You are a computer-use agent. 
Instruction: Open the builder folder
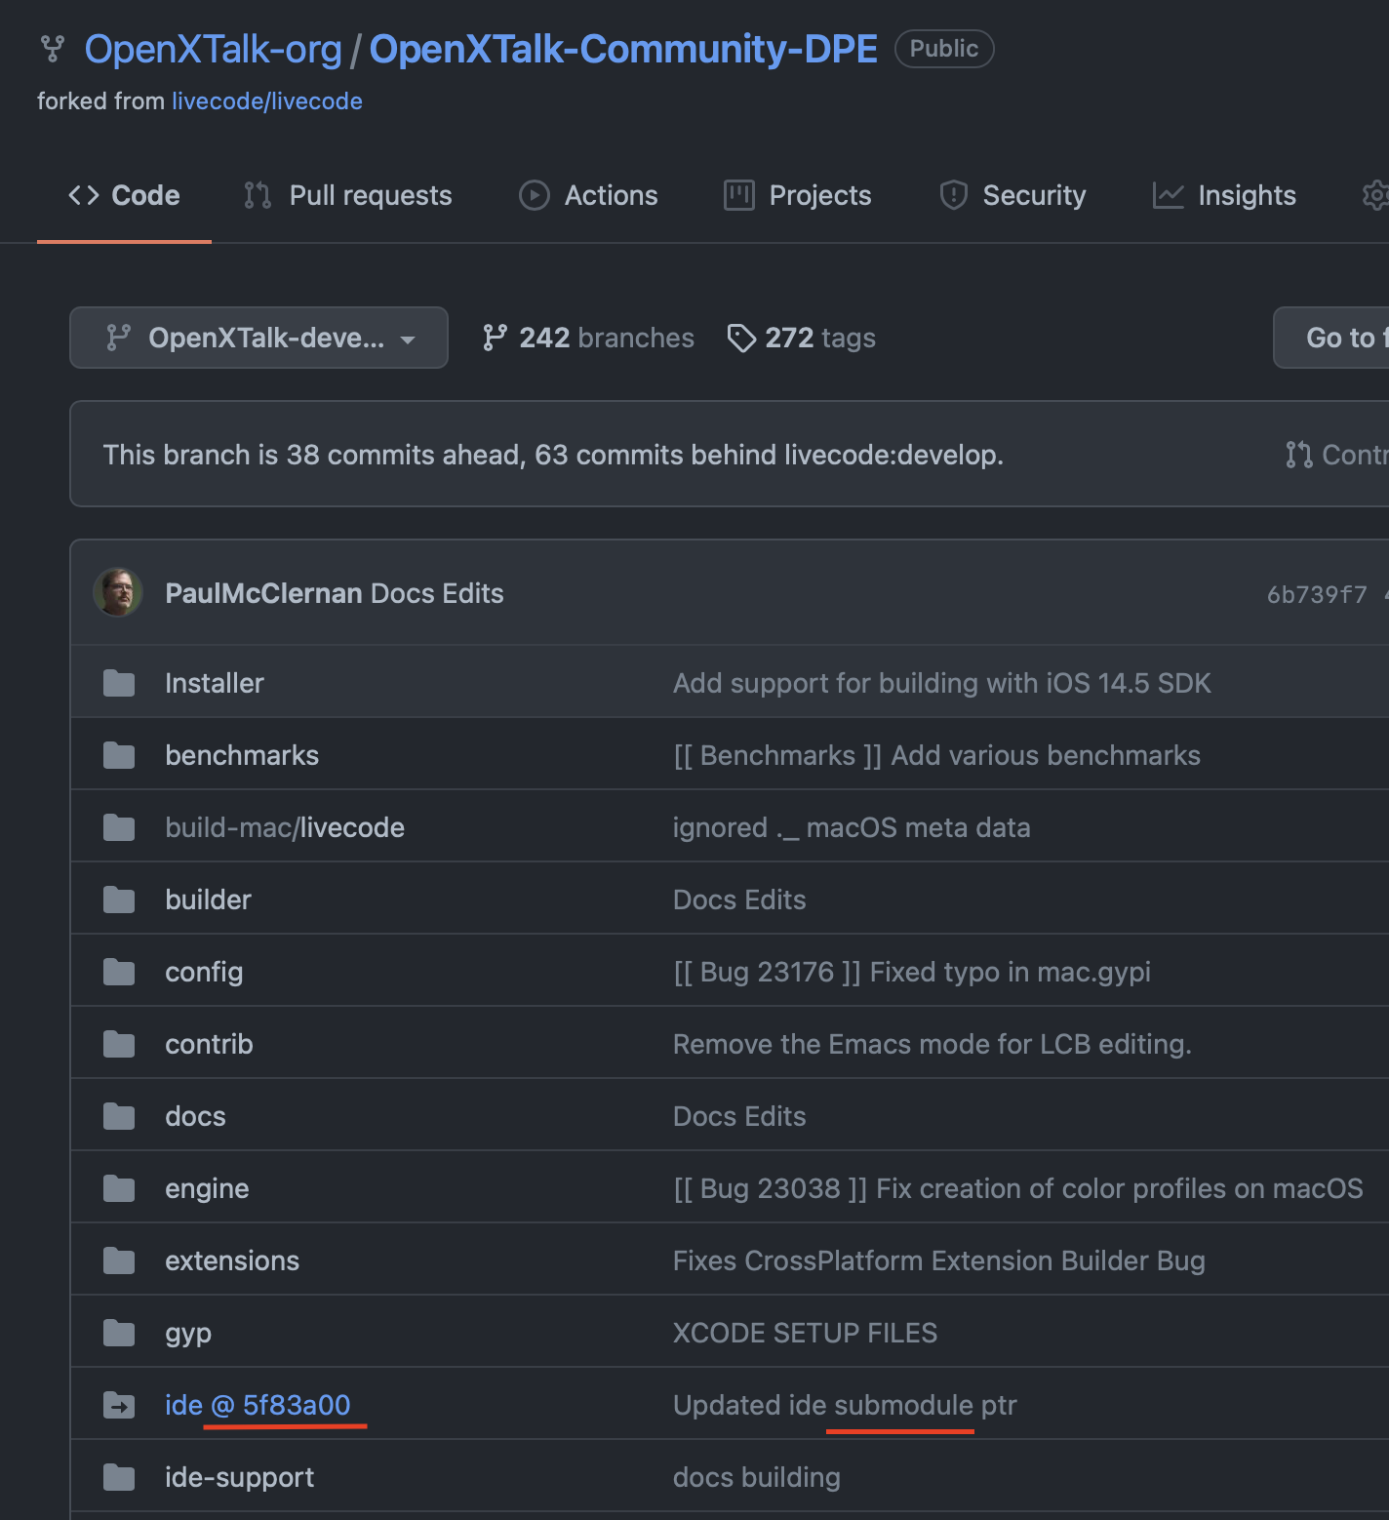coord(209,900)
